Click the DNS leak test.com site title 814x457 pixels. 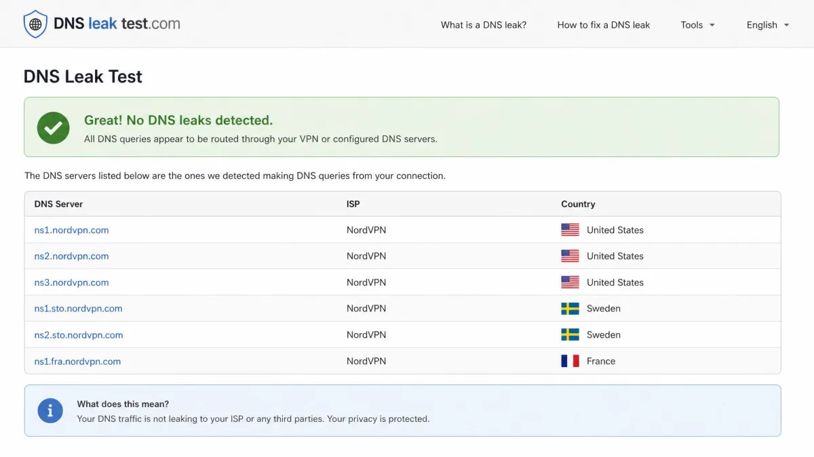(x=117, y=24)
